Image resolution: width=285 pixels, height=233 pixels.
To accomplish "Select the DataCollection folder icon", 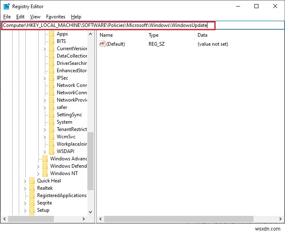I will pyautogui.click(x=51, y=56).
